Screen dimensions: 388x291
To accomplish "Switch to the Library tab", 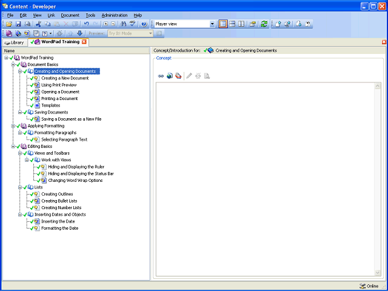I will [15, 42].
